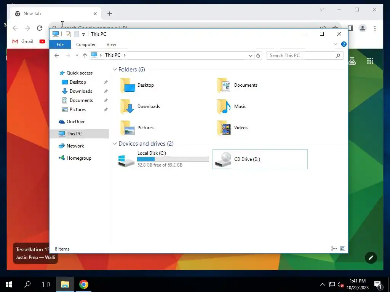This screenshot has width=390, height=292.
Task: Open recent locations dropdown arrow
Action: coord(77,56)
